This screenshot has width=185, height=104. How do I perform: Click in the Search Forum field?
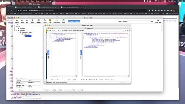click(139, 21)
